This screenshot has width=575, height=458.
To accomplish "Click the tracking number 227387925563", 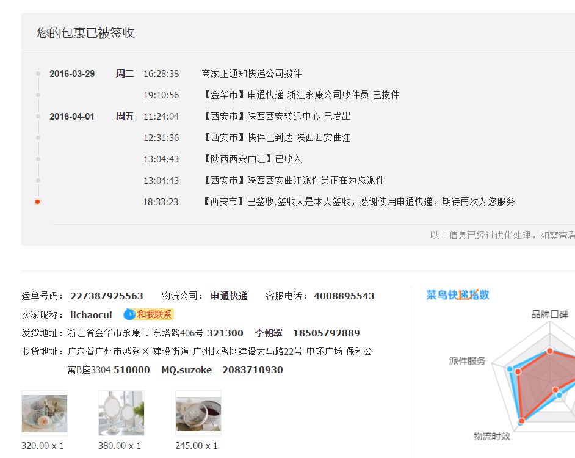I will (107, 296).
